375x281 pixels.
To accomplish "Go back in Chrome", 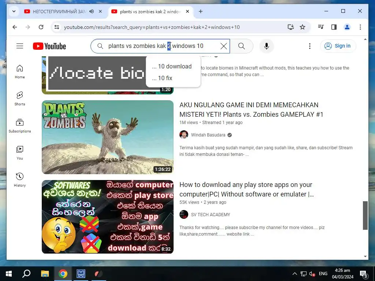I will [15, 27].
